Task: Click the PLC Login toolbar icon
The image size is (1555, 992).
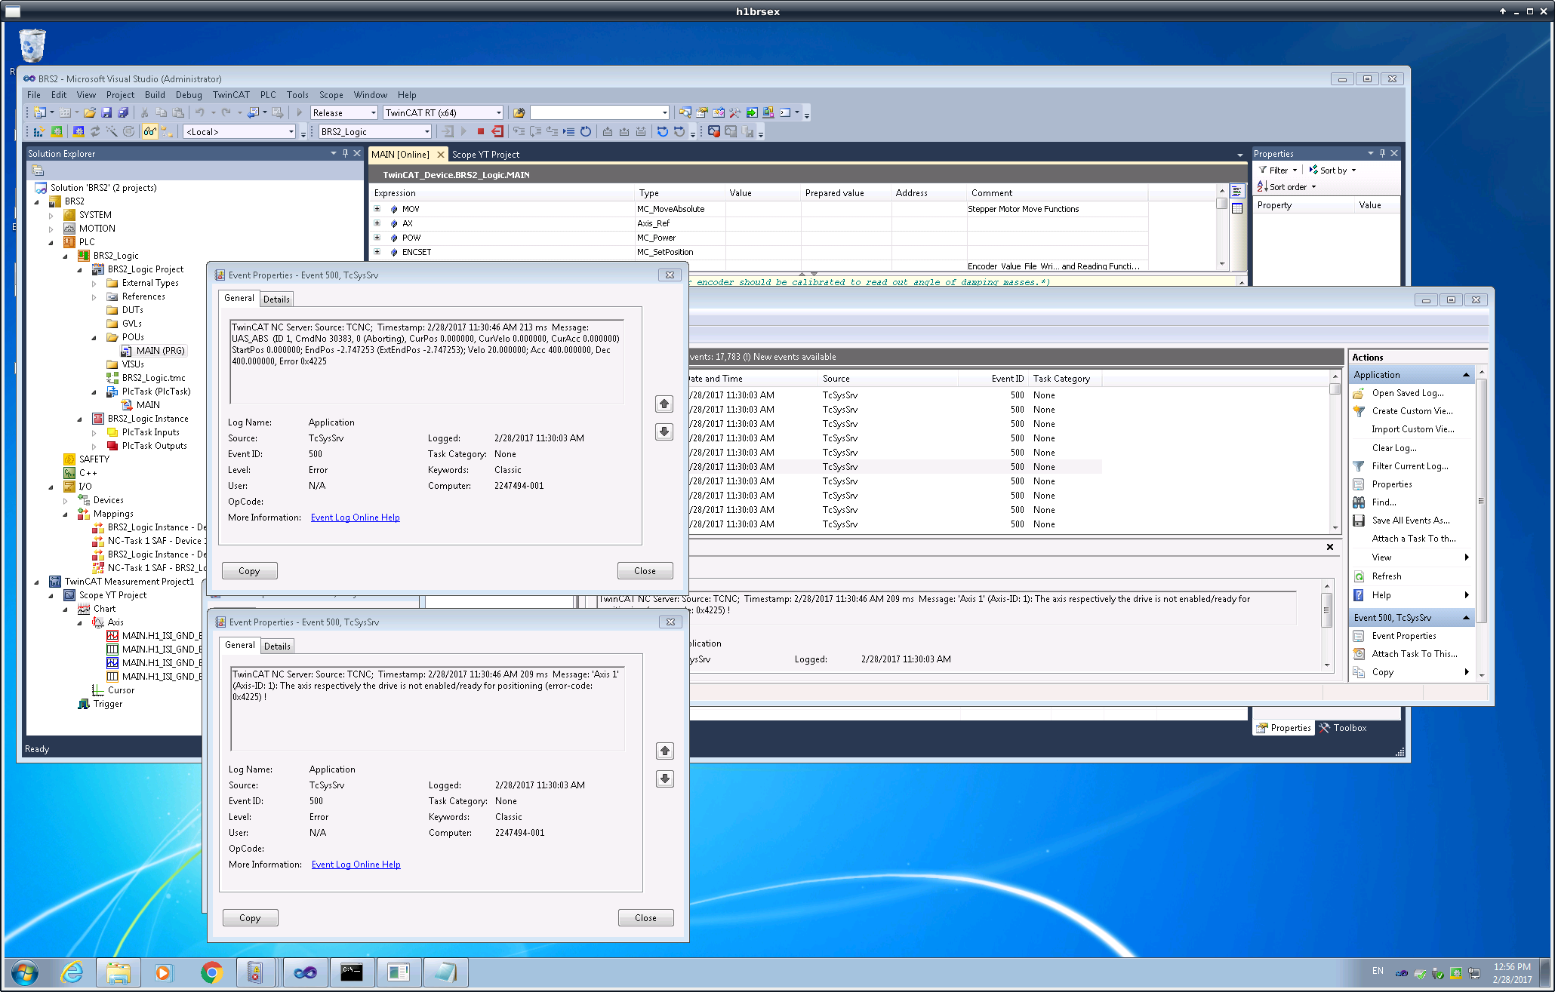Action: coord(448,132)
